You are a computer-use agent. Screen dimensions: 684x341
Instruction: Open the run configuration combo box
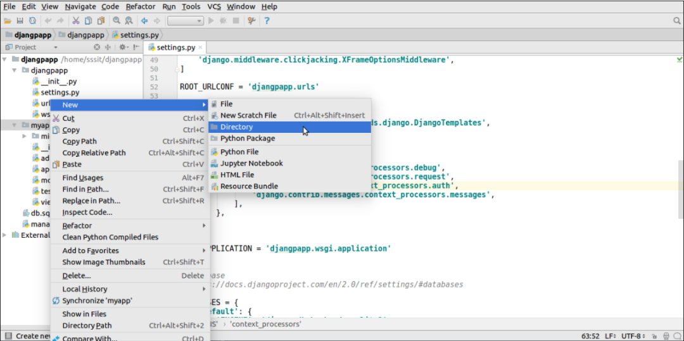coord(186,20)
